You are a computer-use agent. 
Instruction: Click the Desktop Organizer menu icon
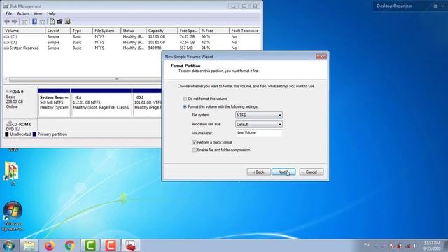(x=435, y=6)
